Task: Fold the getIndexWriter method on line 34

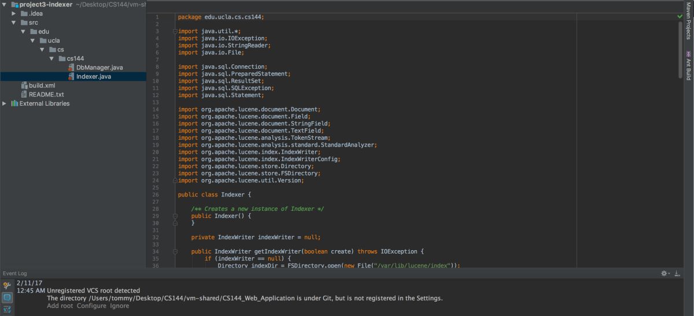Action: tap(175, 251)
